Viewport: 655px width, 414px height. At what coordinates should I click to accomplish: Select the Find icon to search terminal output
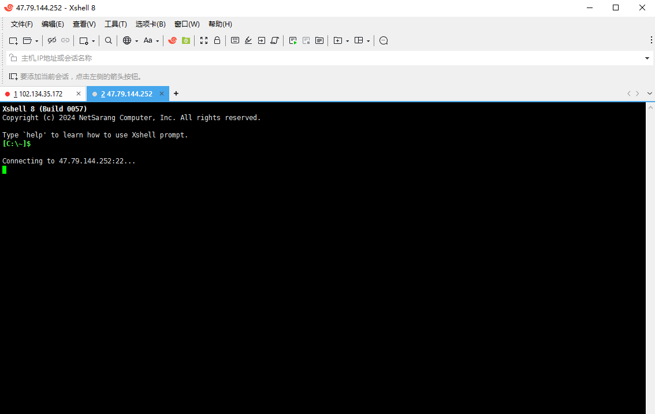[108, 40]
